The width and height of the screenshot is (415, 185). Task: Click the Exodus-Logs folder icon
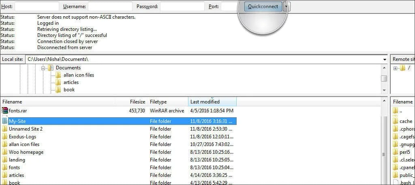pos(4,136)
